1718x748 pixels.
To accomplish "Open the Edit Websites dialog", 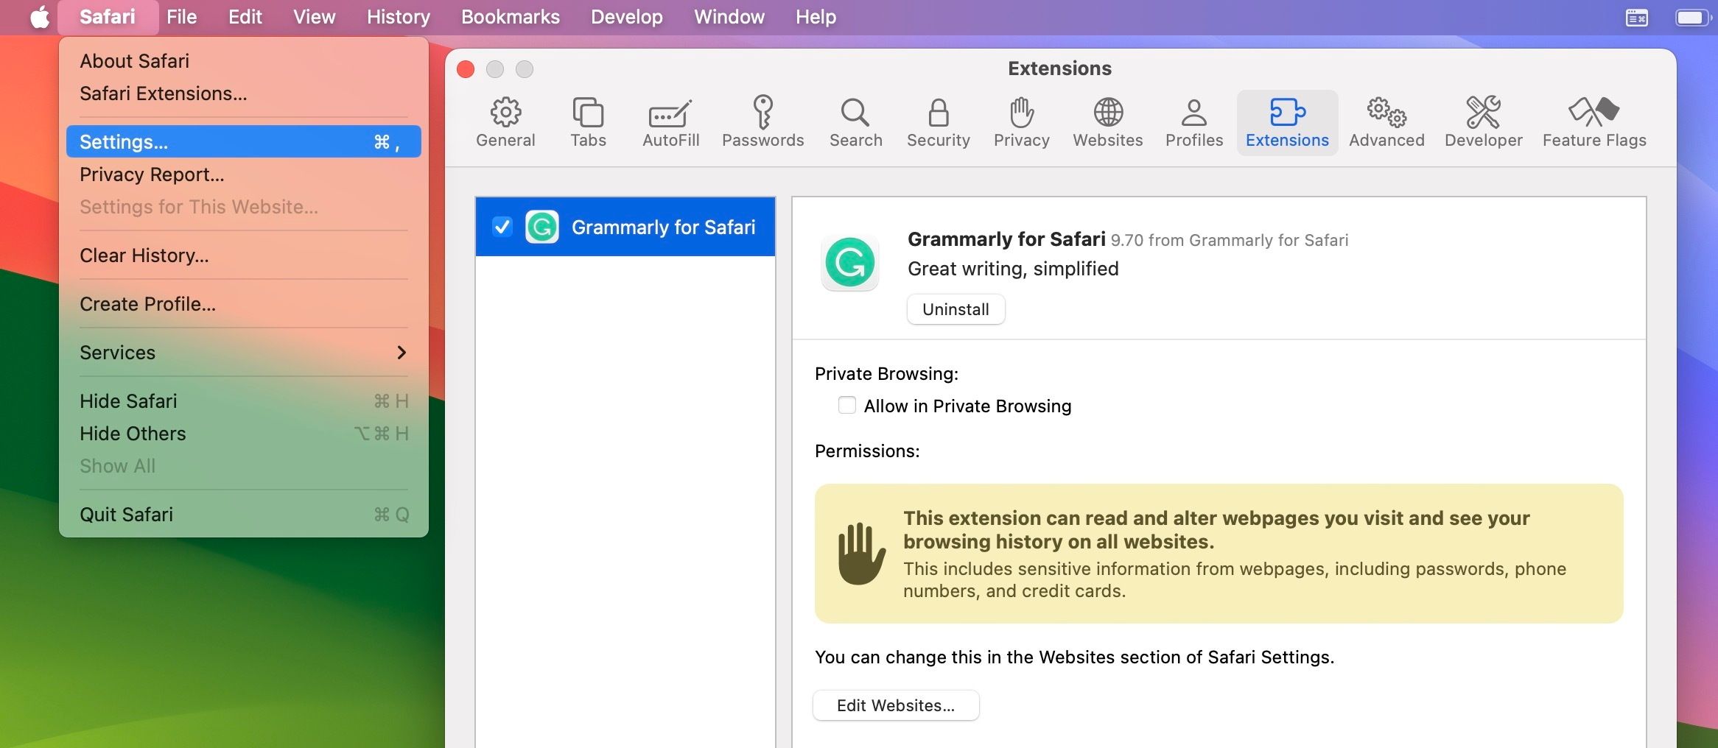I will (896, 705).
